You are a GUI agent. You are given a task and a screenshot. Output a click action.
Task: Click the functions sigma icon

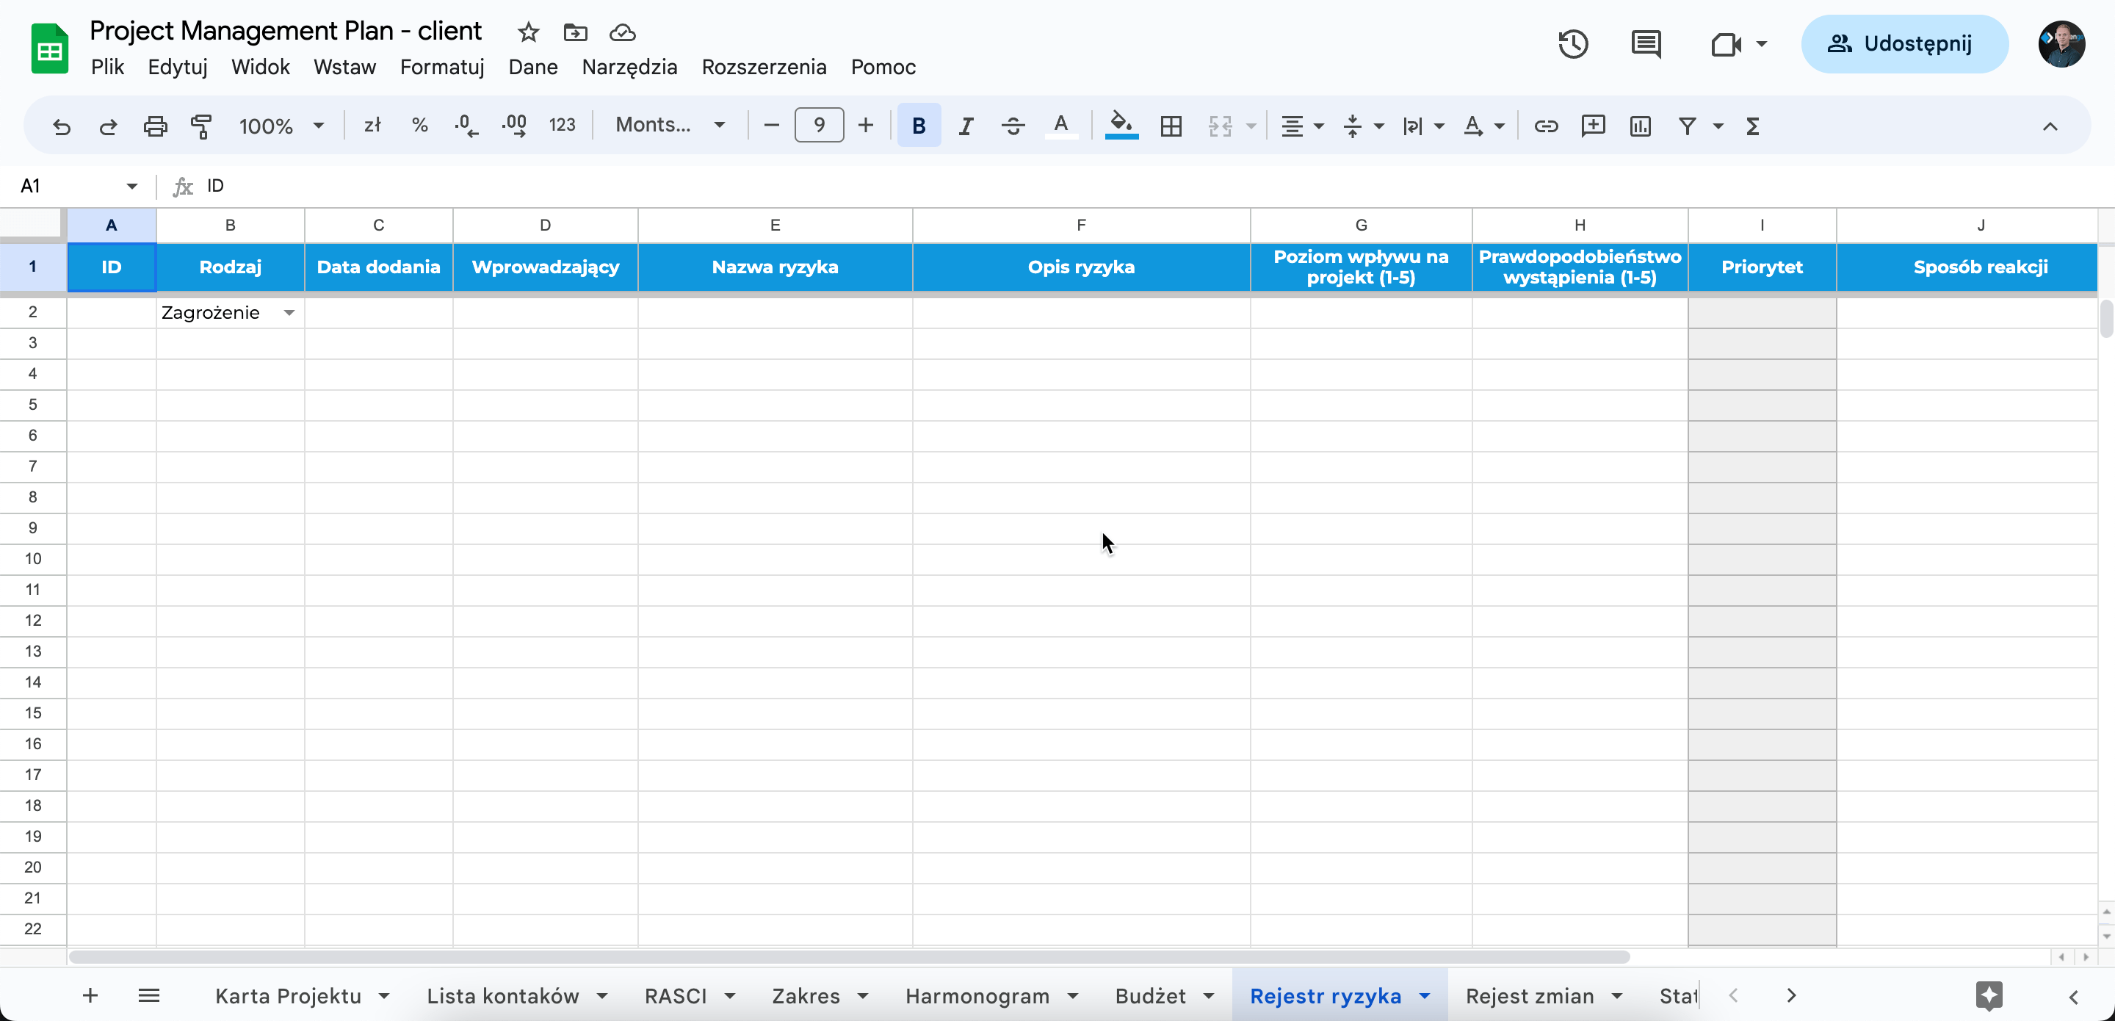1752,126
